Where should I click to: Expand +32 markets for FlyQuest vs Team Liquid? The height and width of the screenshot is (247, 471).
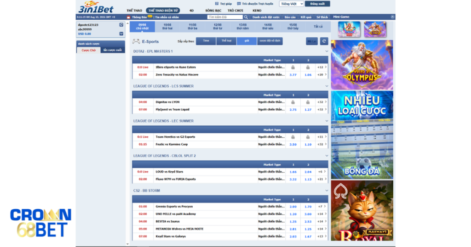pos(322,109)
